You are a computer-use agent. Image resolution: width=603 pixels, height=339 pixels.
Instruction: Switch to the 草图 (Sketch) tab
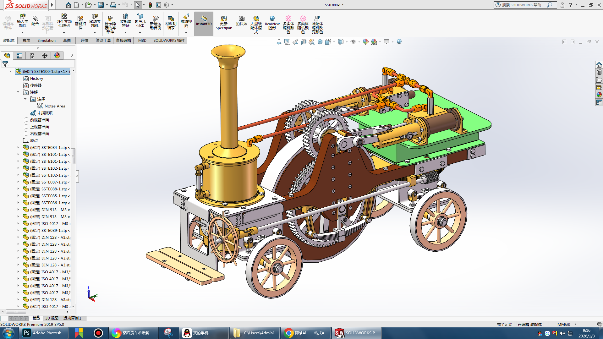click(67, 41)
